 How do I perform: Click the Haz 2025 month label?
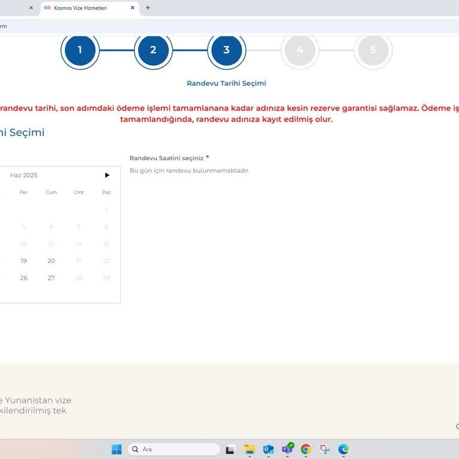pyautogui.click(x=24, y=175)
